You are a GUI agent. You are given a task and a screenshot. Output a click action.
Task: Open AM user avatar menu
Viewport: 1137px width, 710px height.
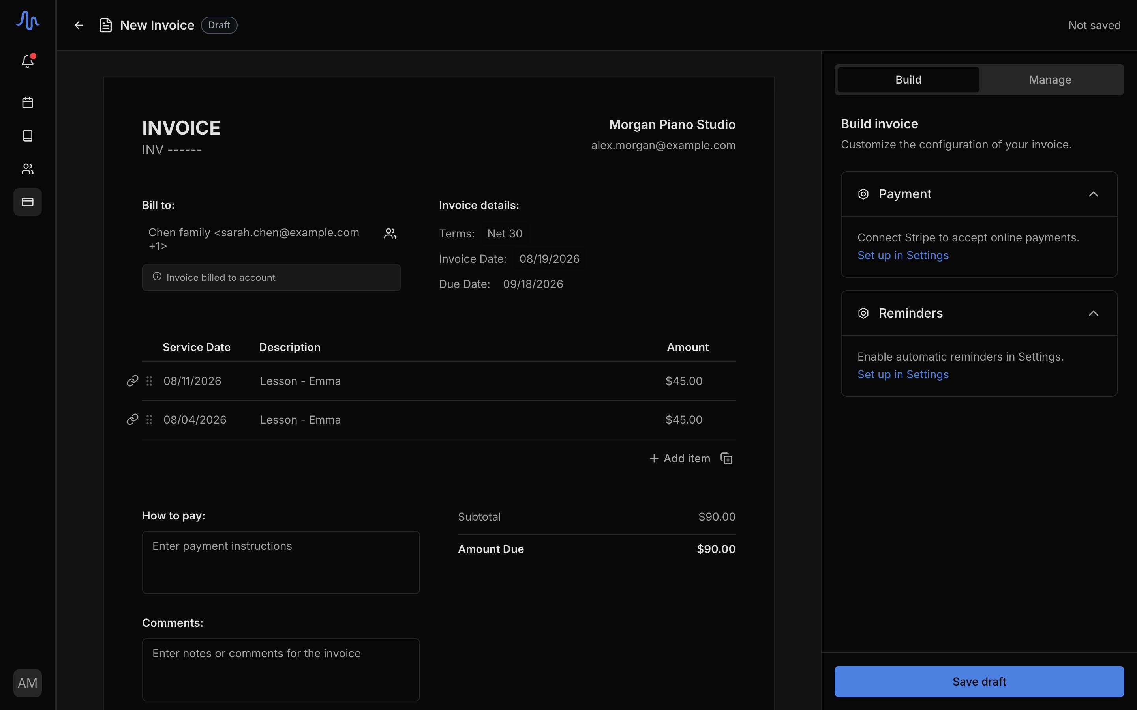pos(28,683)
